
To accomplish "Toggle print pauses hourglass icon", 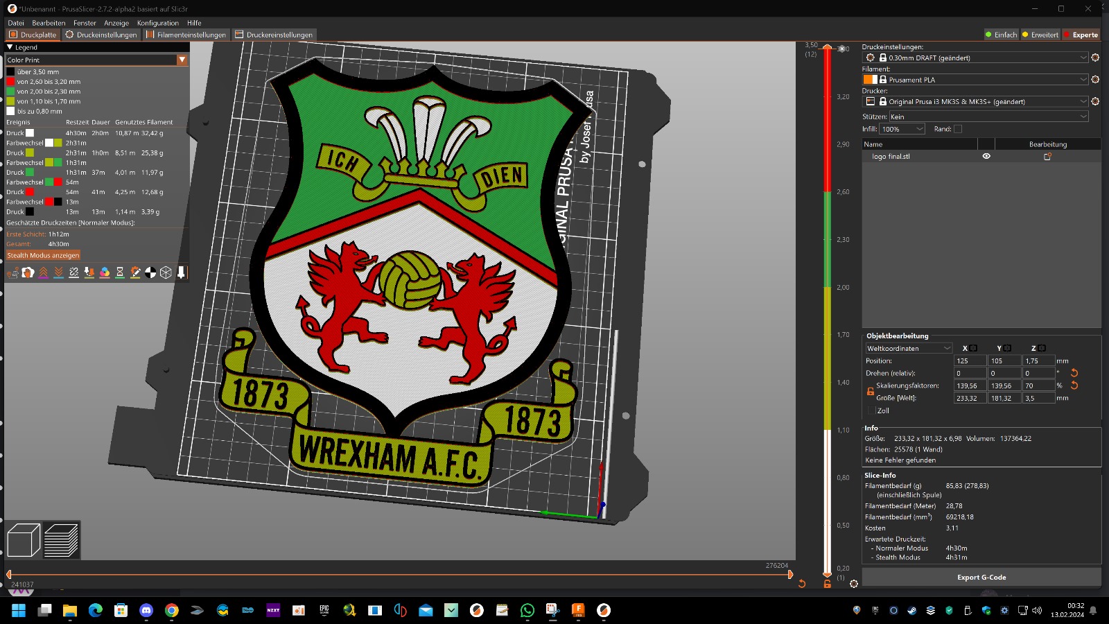I will click(119, 272).
